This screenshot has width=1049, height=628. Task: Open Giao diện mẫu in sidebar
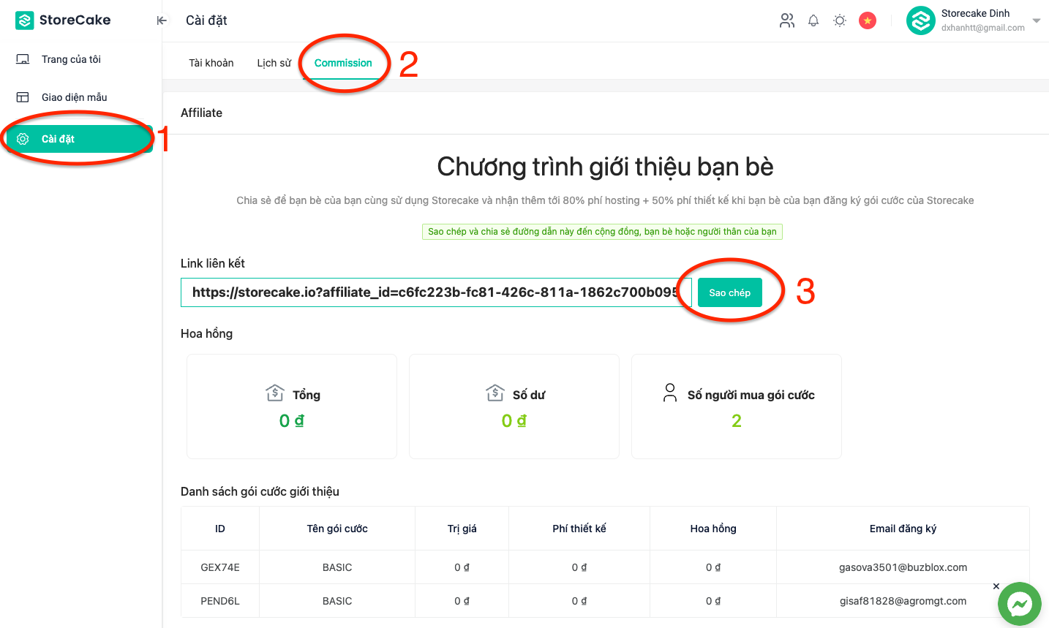pyautogui.click(x=74, y=97)
